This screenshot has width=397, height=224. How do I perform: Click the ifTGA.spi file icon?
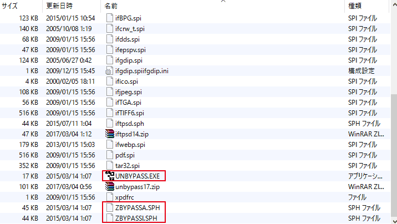click(110, 103)
